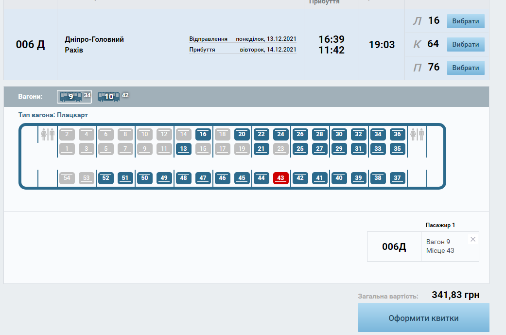Viewport: 506px width, 335px height.
Task: Choose seat 37 on side row
Action: (397, 178)
